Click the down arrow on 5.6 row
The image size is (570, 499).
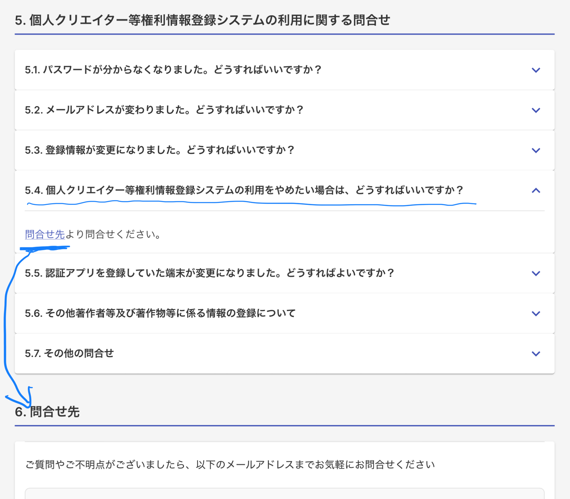pyautogui.click(x=536, y=314)
